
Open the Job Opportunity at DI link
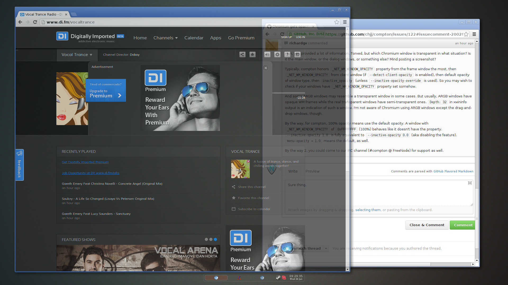[90, 173]
